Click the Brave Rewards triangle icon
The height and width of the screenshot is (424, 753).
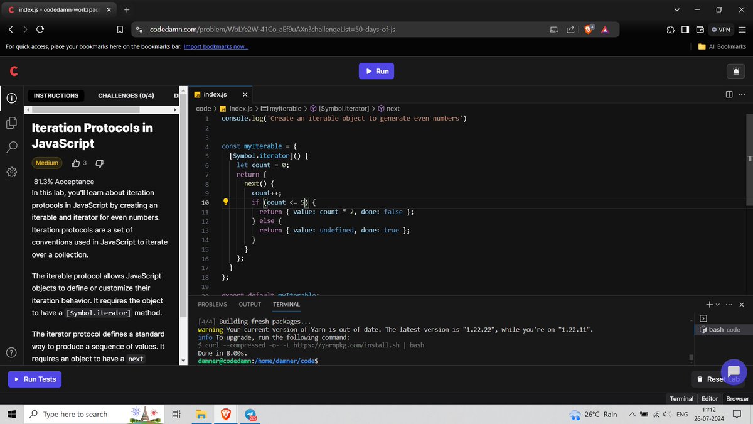click(605, 29)
